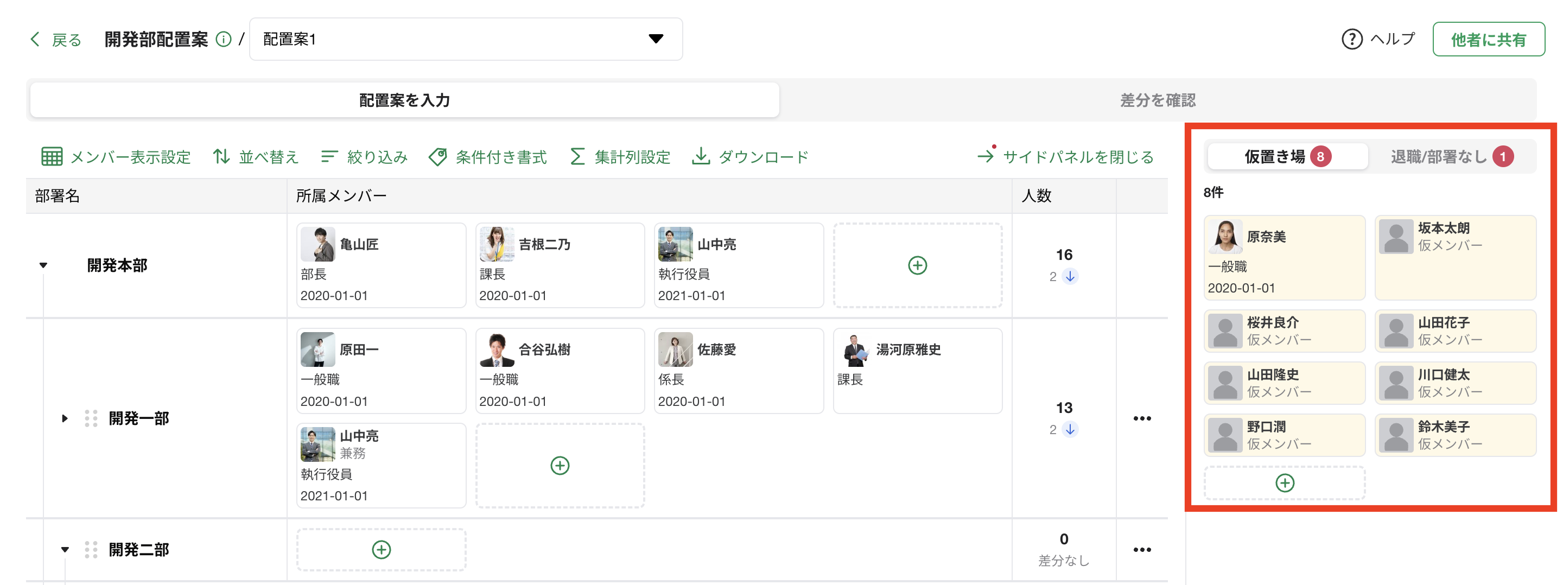
Task: Click the ダウンロード download icon
Action: point(701,157)
